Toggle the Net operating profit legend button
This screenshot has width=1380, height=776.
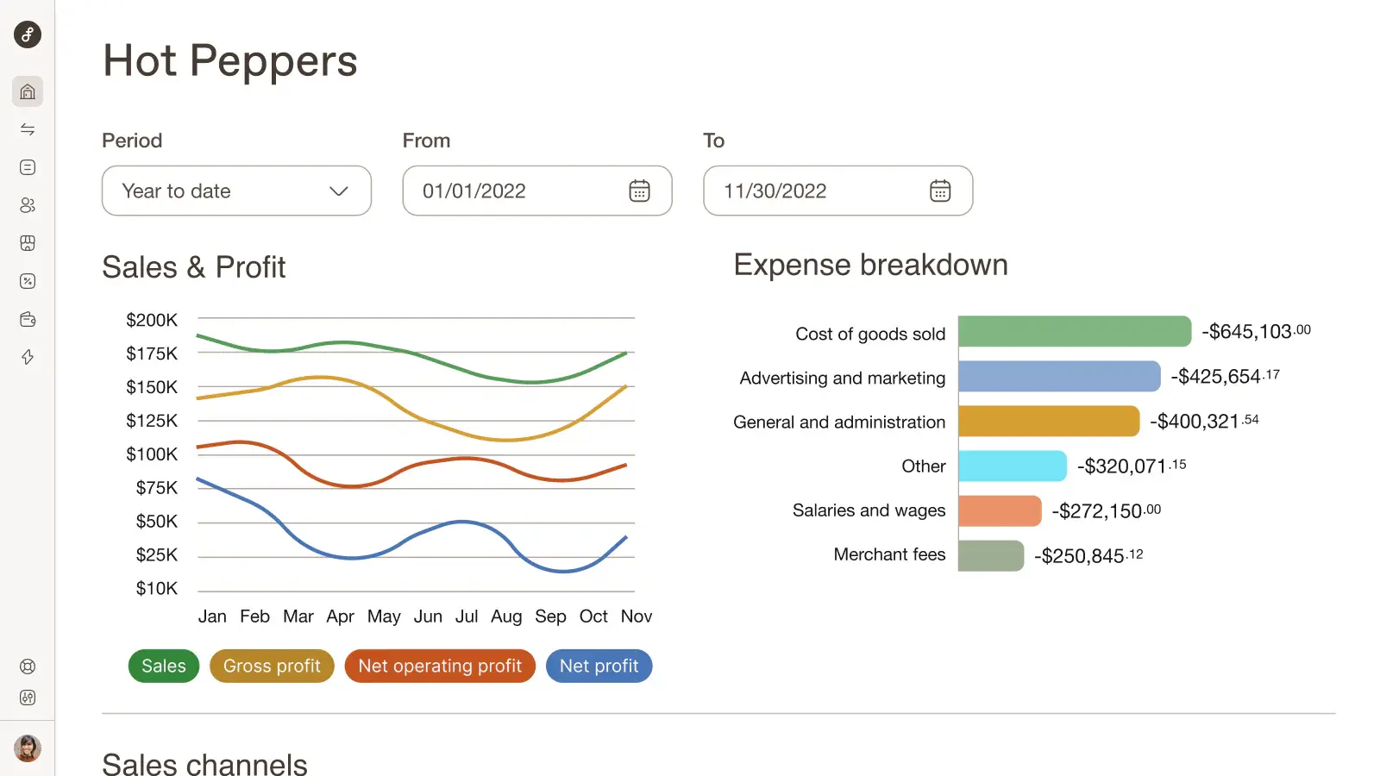[440, 666]
